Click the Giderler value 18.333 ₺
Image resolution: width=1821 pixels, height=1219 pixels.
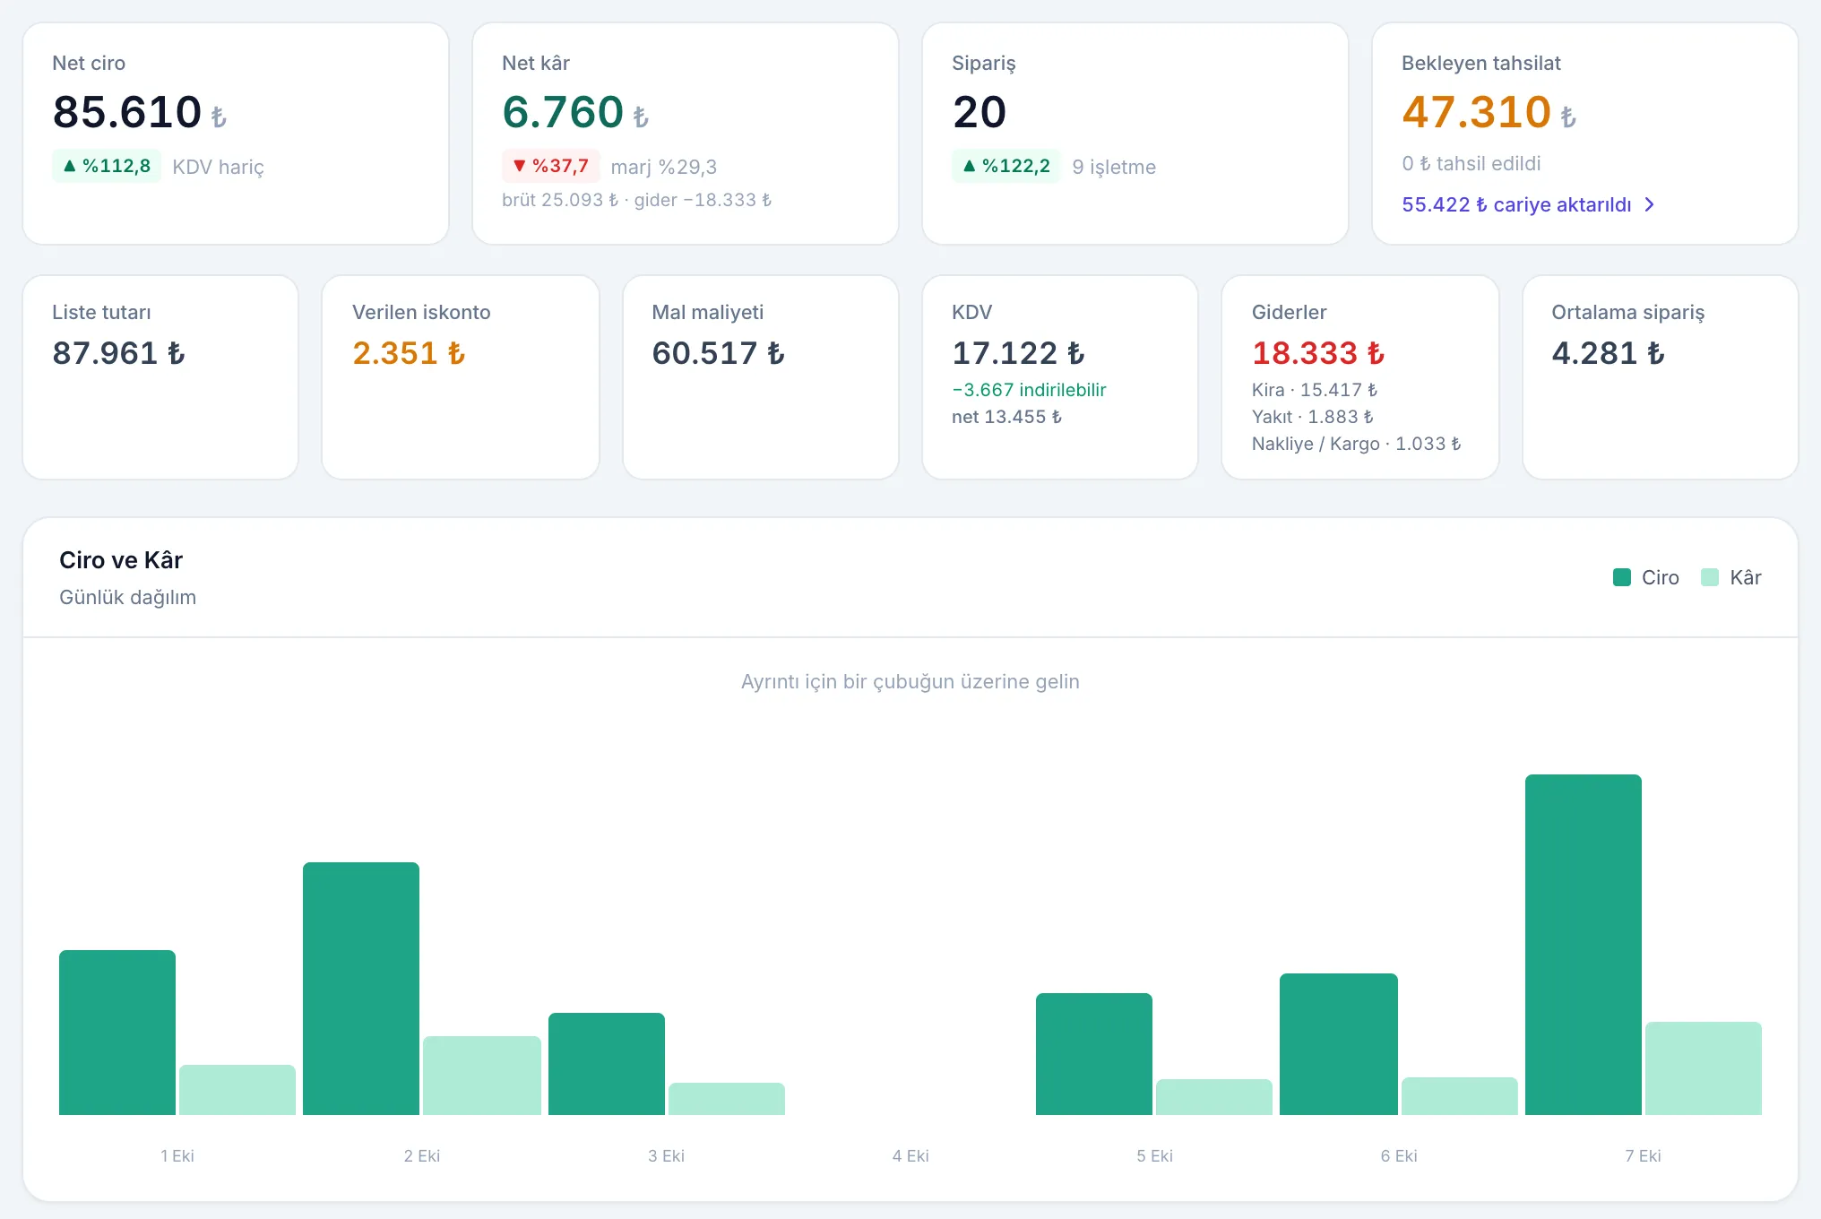(1318, 353)
